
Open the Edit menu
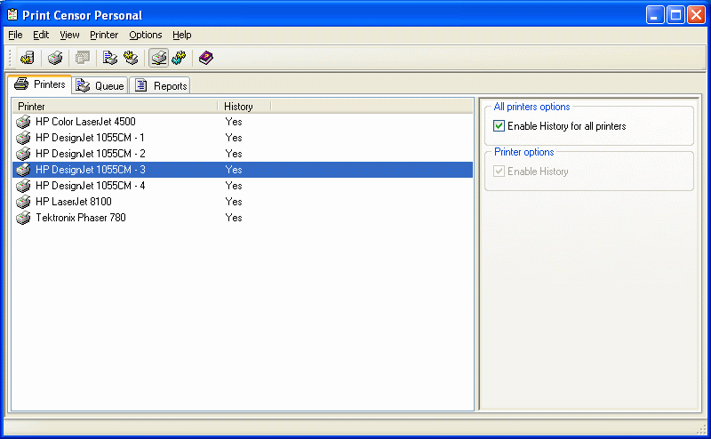point(41,35)
